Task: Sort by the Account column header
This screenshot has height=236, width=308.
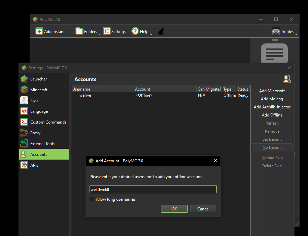Action: coord(165,89)
